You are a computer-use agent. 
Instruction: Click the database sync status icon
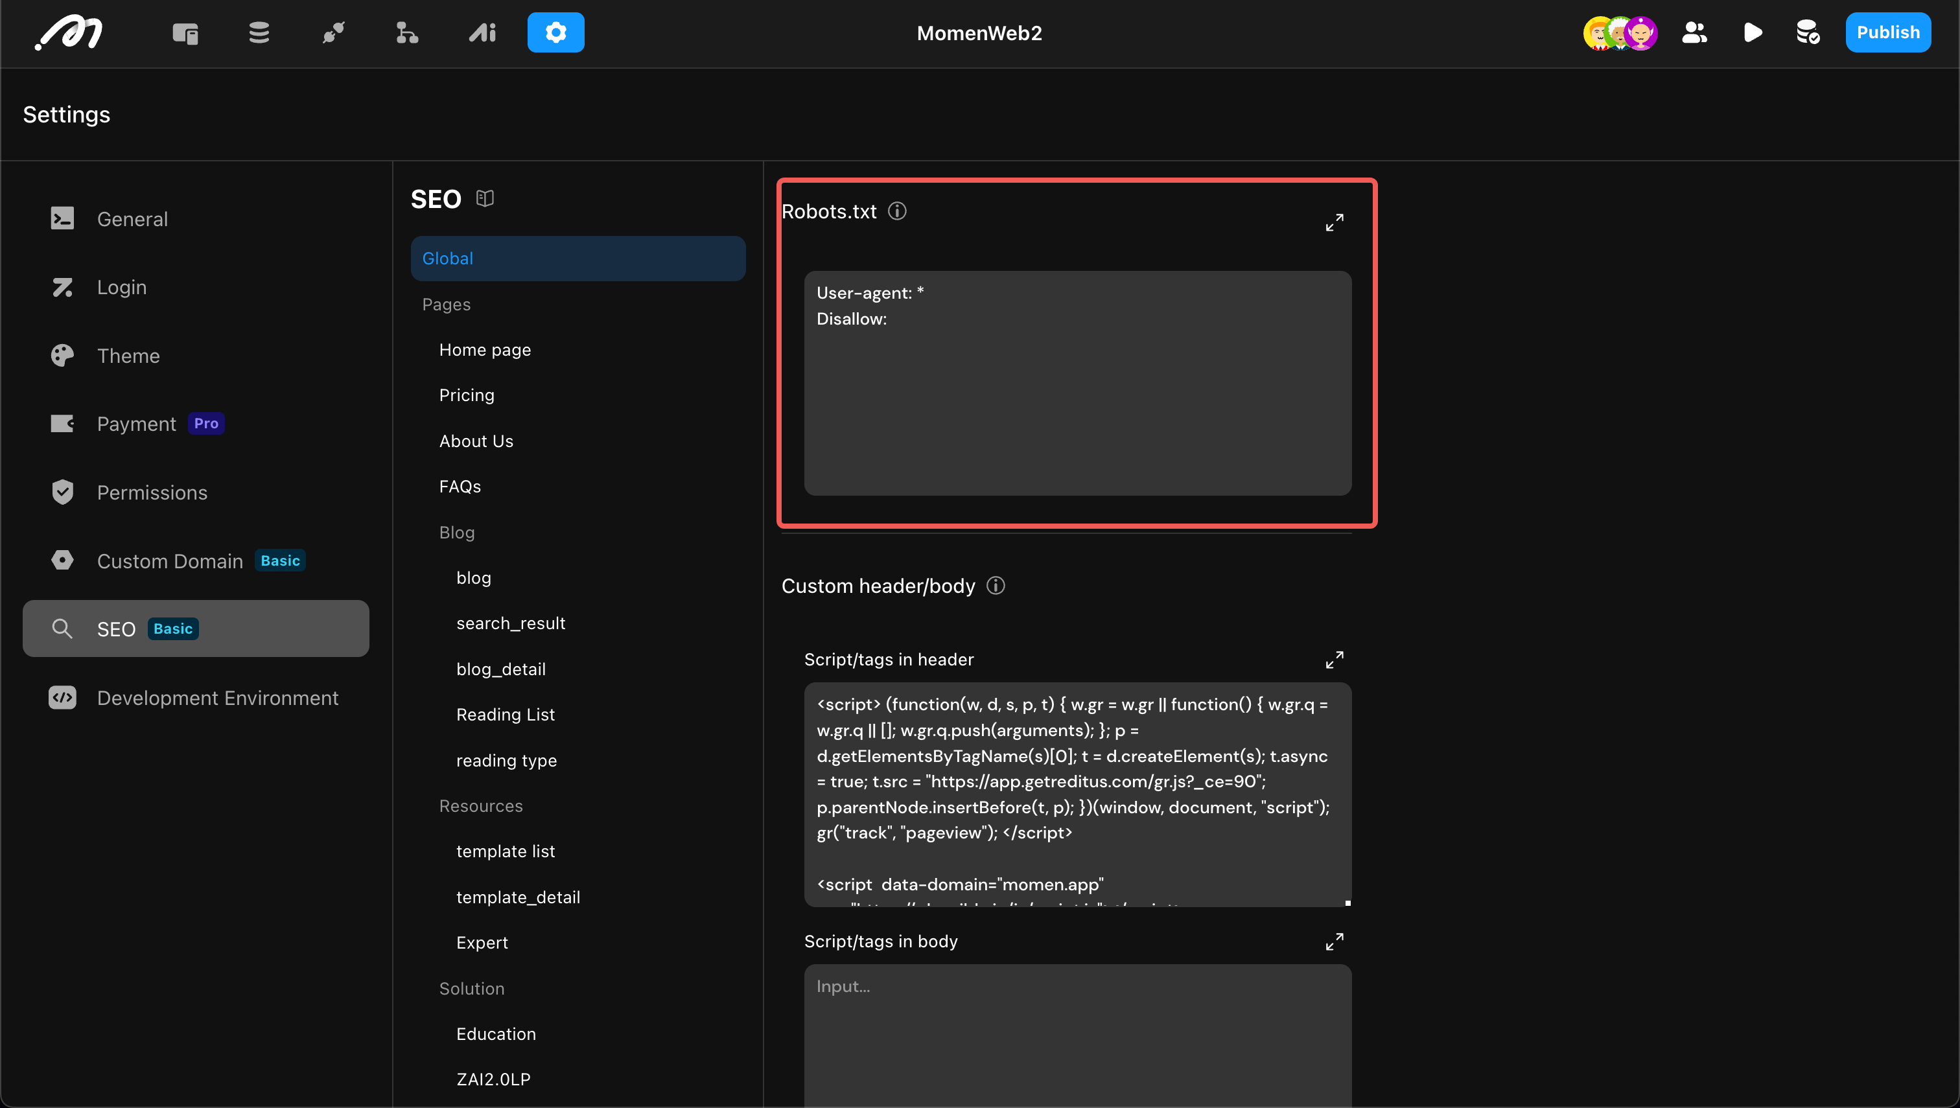point(1808,33)
